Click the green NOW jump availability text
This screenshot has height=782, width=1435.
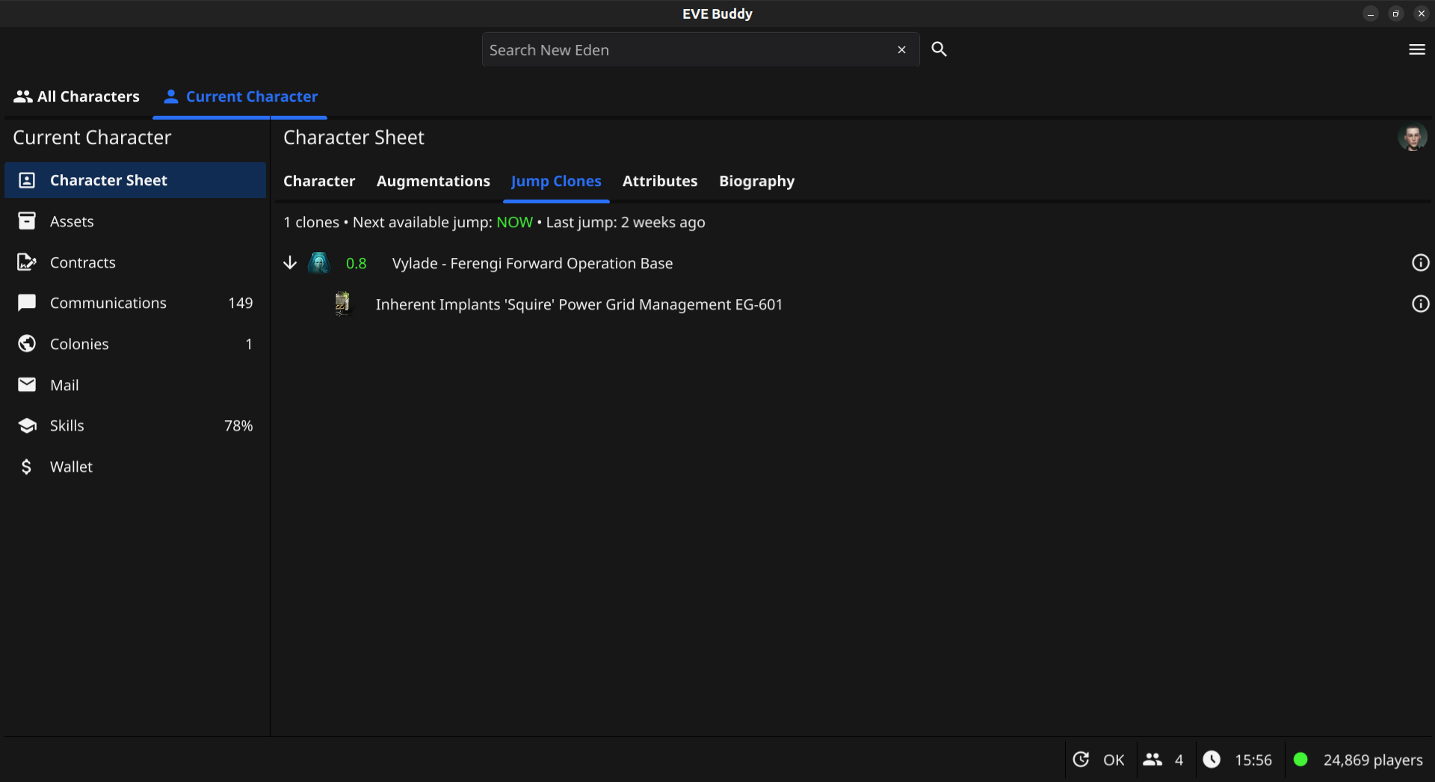click(x=514, y=222)
